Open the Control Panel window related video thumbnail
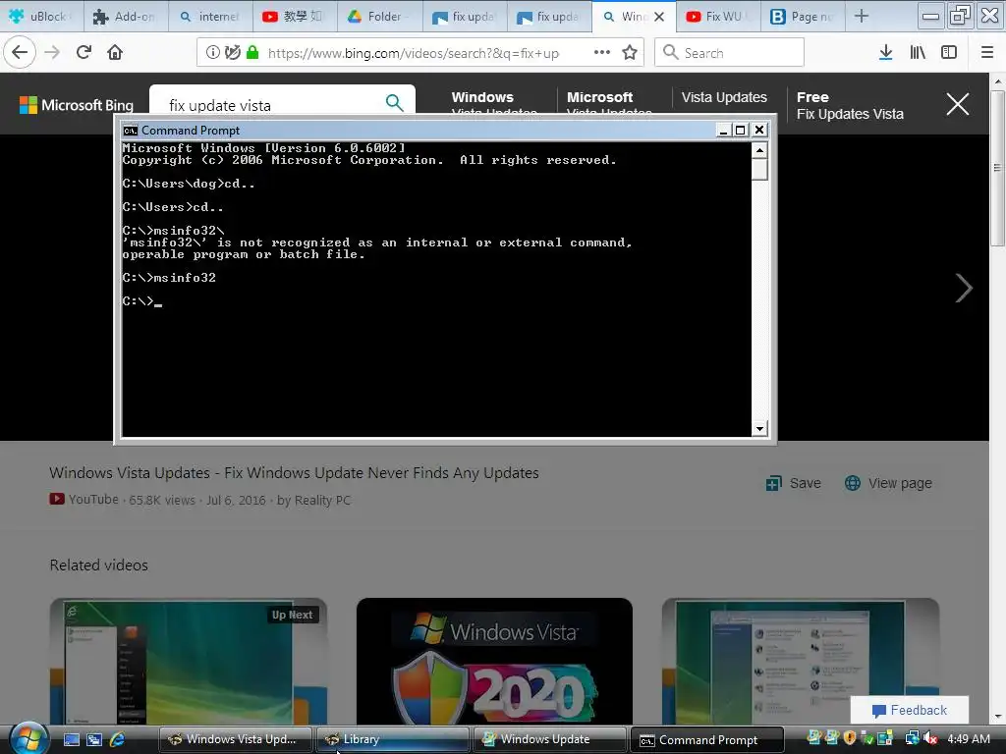 pos(801,662)
